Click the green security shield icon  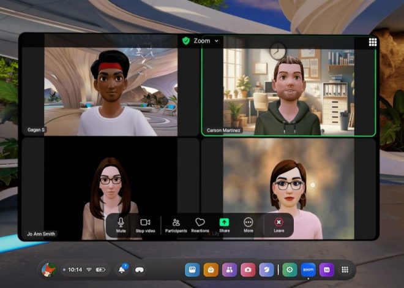pyautogui.click(x=186, y=40)
